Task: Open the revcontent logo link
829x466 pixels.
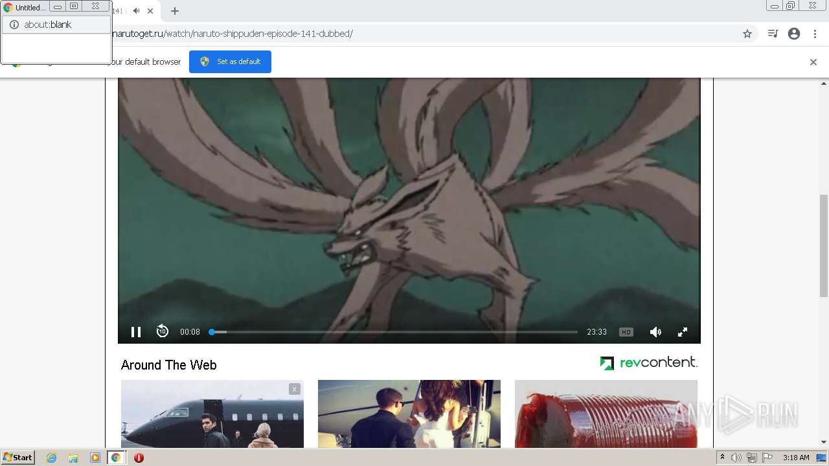Action: tap(649, 362)
